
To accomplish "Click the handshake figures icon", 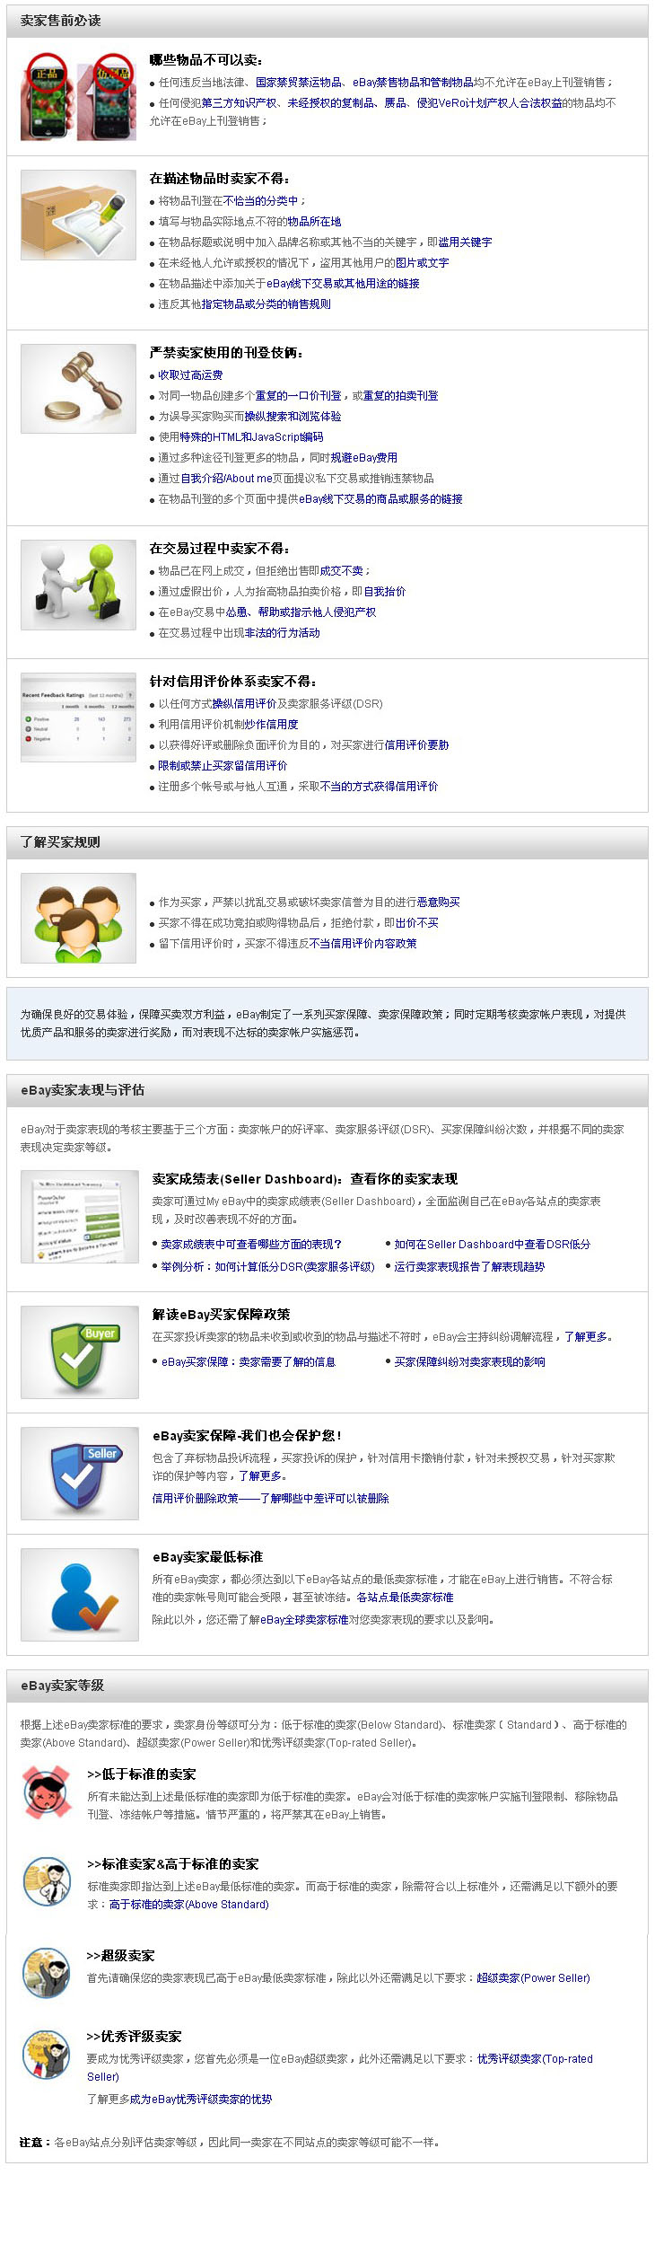I will 78,585.
